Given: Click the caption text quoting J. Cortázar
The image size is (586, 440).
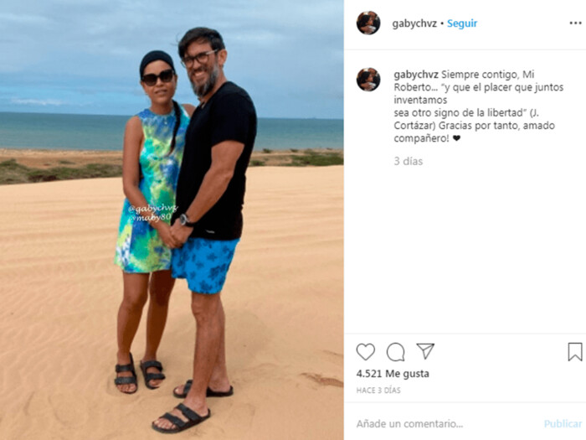Looking at the screenshot, I should tap(479, 106).
